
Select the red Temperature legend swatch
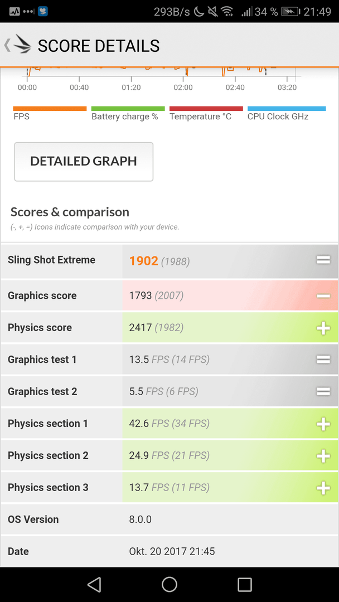(206, 109)
